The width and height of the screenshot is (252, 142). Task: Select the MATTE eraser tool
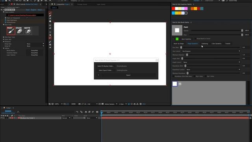pyautogui.click(x=28, y=31)
